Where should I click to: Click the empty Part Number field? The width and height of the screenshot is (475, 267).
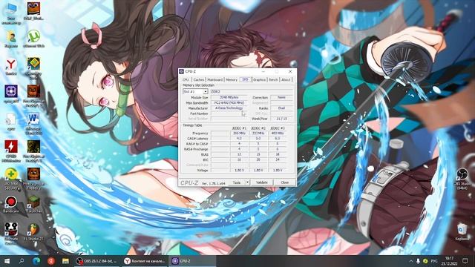[229, 113]
